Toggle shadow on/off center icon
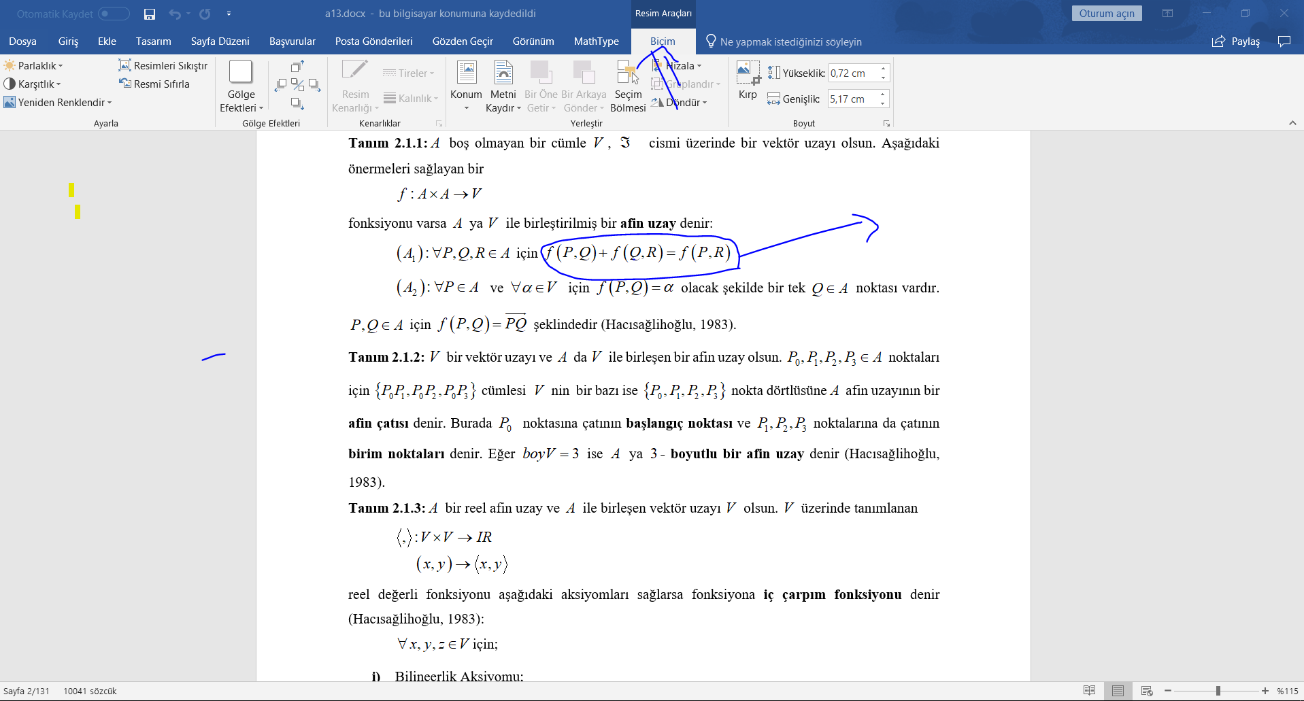Screen dimensions: 1304x701 [x=297, y=84]
